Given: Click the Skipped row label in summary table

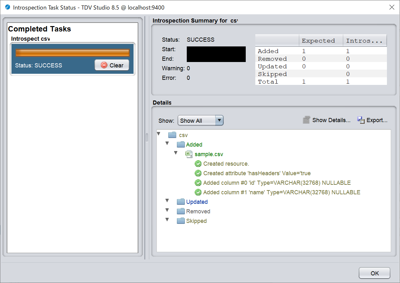Looking at the screenshot, I should 272,74.
